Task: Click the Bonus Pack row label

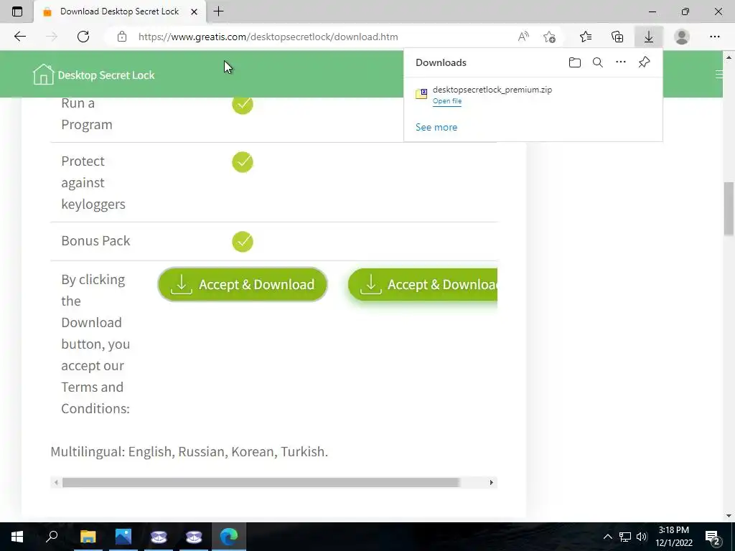Action: (95, 241)
